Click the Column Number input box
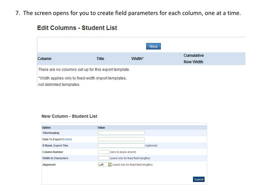The width and height of the screenshot is (257, 193). click(104, 152)
